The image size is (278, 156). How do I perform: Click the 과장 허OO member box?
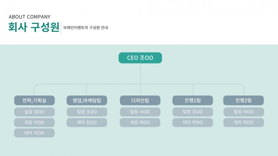coord(140,122)
